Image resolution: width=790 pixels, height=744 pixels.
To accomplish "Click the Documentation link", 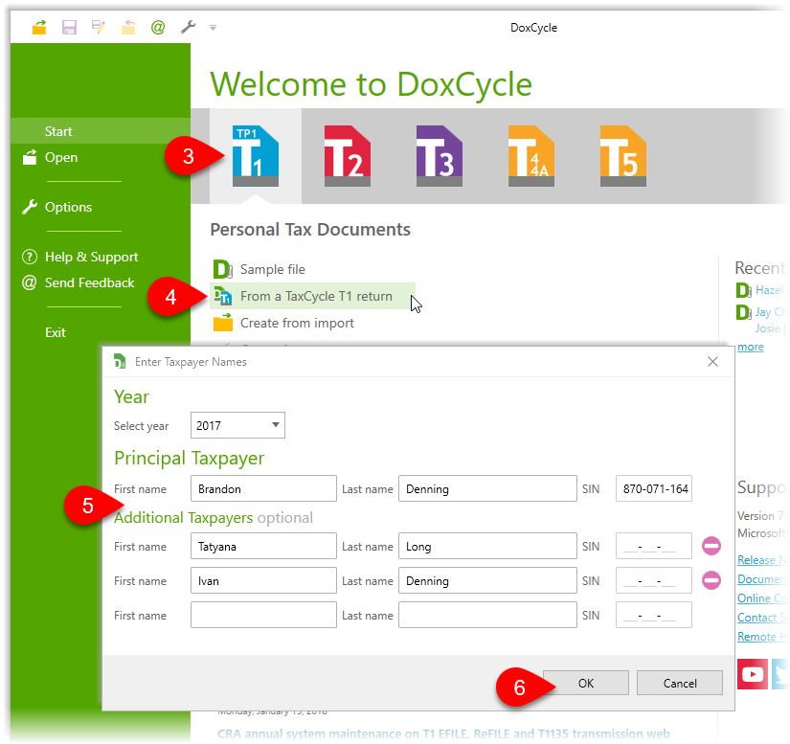I will tap(762, 578).
